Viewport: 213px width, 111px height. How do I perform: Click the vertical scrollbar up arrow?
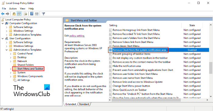211,25
